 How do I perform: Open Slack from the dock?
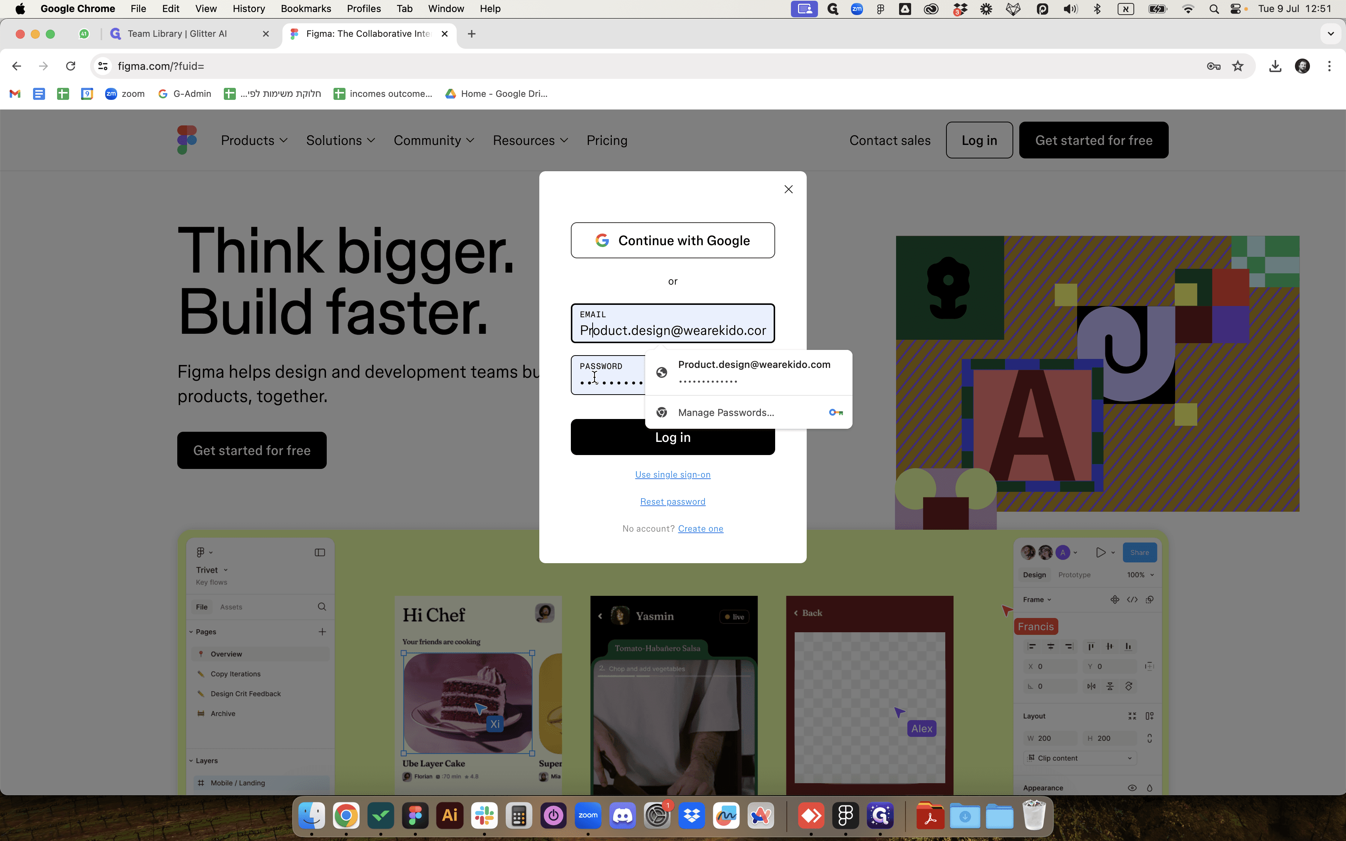coord(484,816)
